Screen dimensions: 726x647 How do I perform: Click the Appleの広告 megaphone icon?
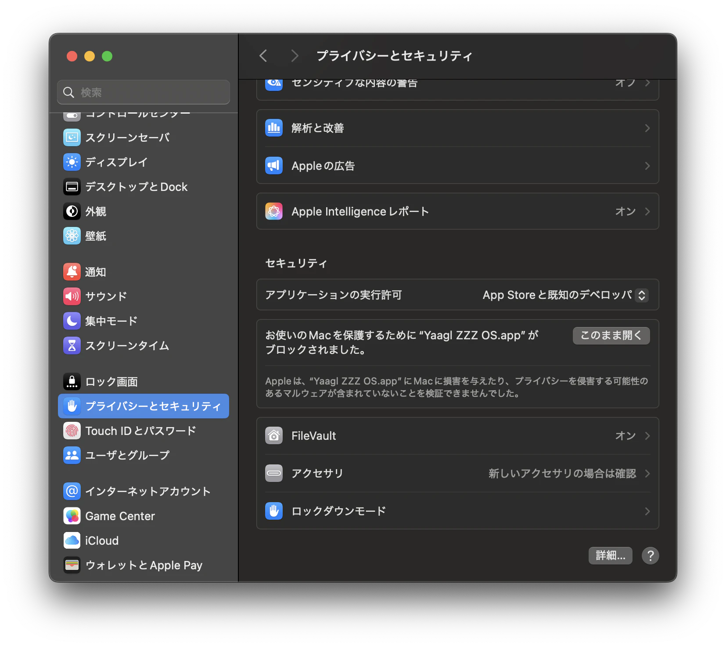click(274, 165)
